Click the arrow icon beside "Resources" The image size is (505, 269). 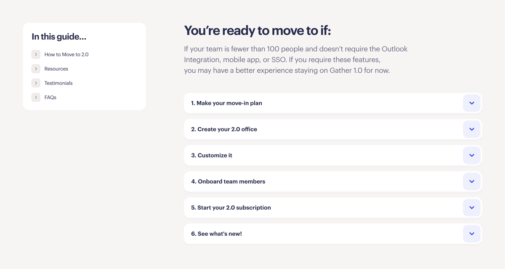(36, 69)
